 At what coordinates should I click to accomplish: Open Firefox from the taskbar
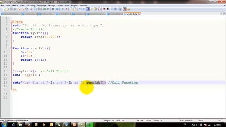[28, 125]
